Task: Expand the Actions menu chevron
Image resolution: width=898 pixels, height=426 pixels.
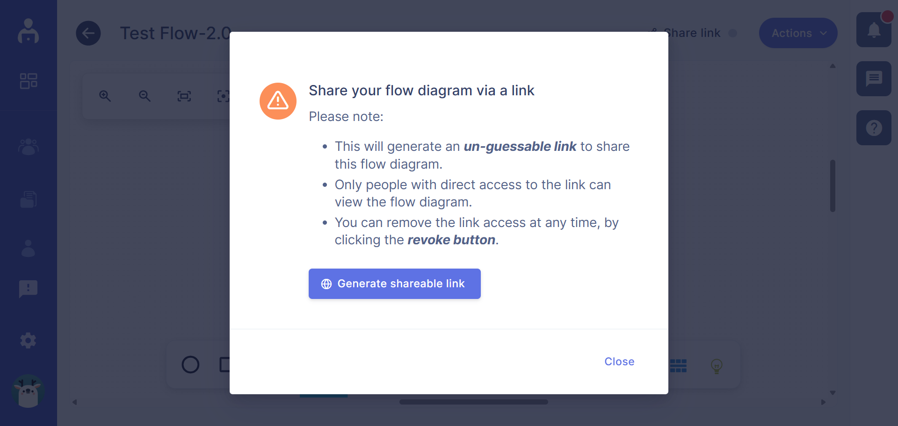Action: click(x=824, y=33)
